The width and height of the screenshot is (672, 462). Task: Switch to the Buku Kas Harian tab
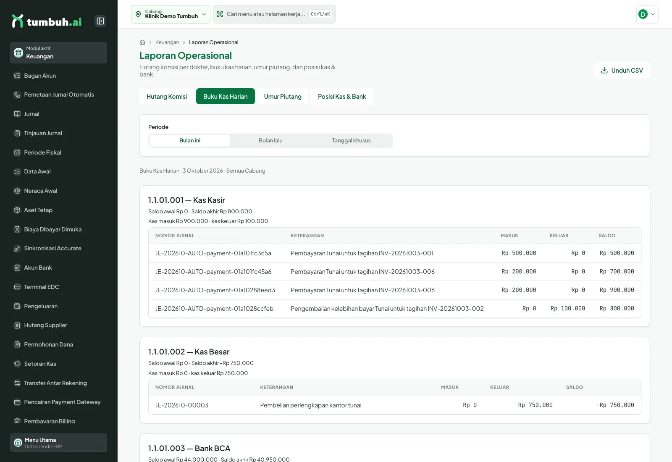[226, 96]
